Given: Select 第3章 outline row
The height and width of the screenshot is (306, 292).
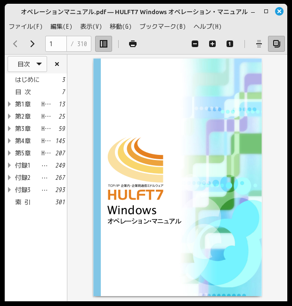Looking at the screenshot, I should (x=36, y=129).
